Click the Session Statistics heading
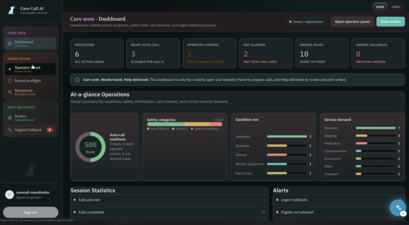This screenshot has height=225, width=409. 92,191
